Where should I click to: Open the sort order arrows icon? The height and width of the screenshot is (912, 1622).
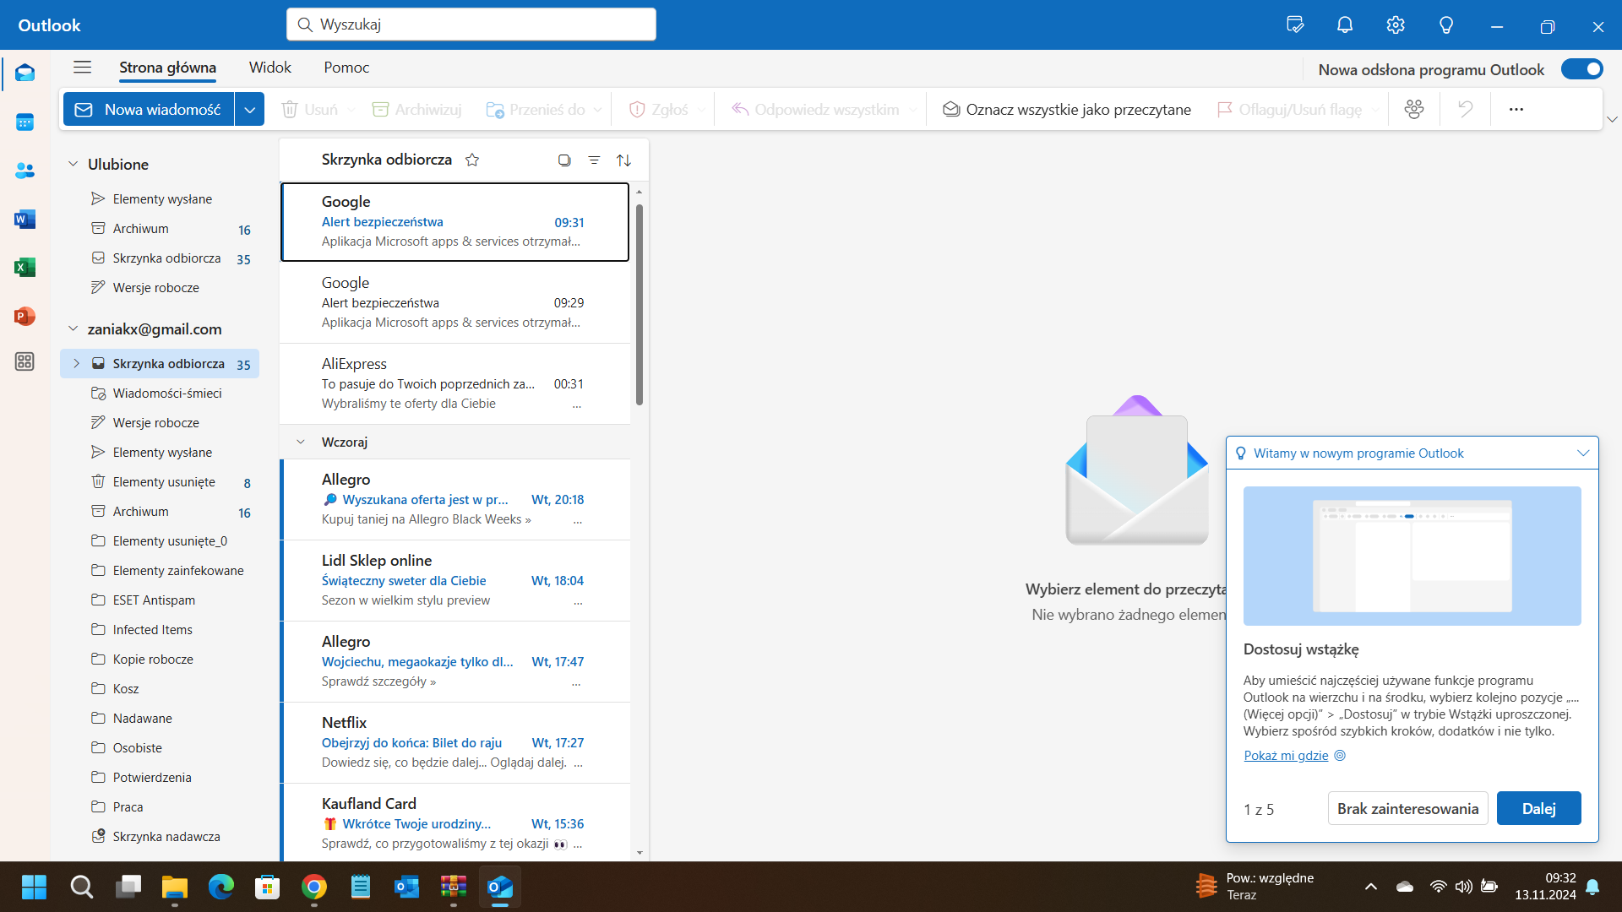pos(623,160)
